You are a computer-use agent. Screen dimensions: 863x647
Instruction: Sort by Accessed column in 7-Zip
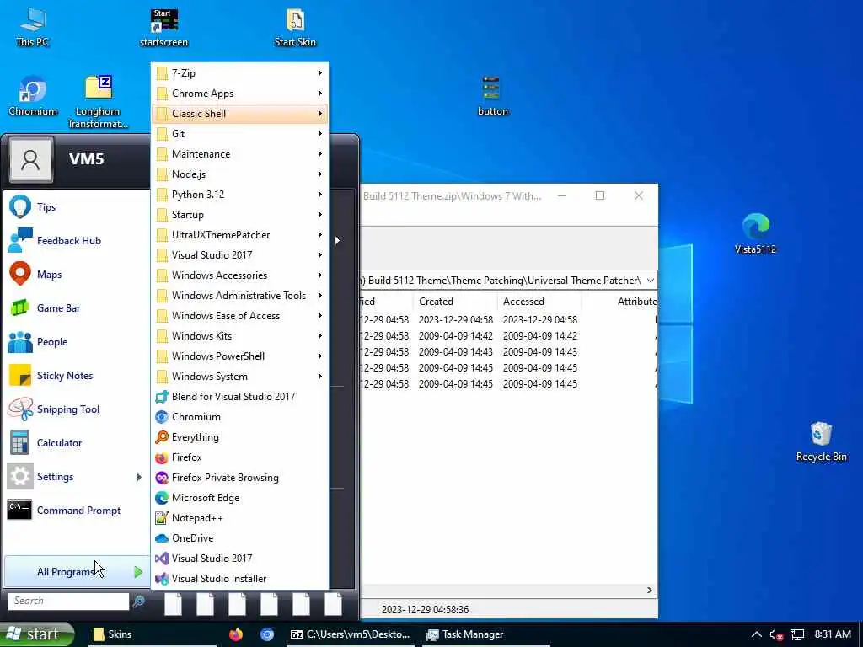tap(539, 302)
